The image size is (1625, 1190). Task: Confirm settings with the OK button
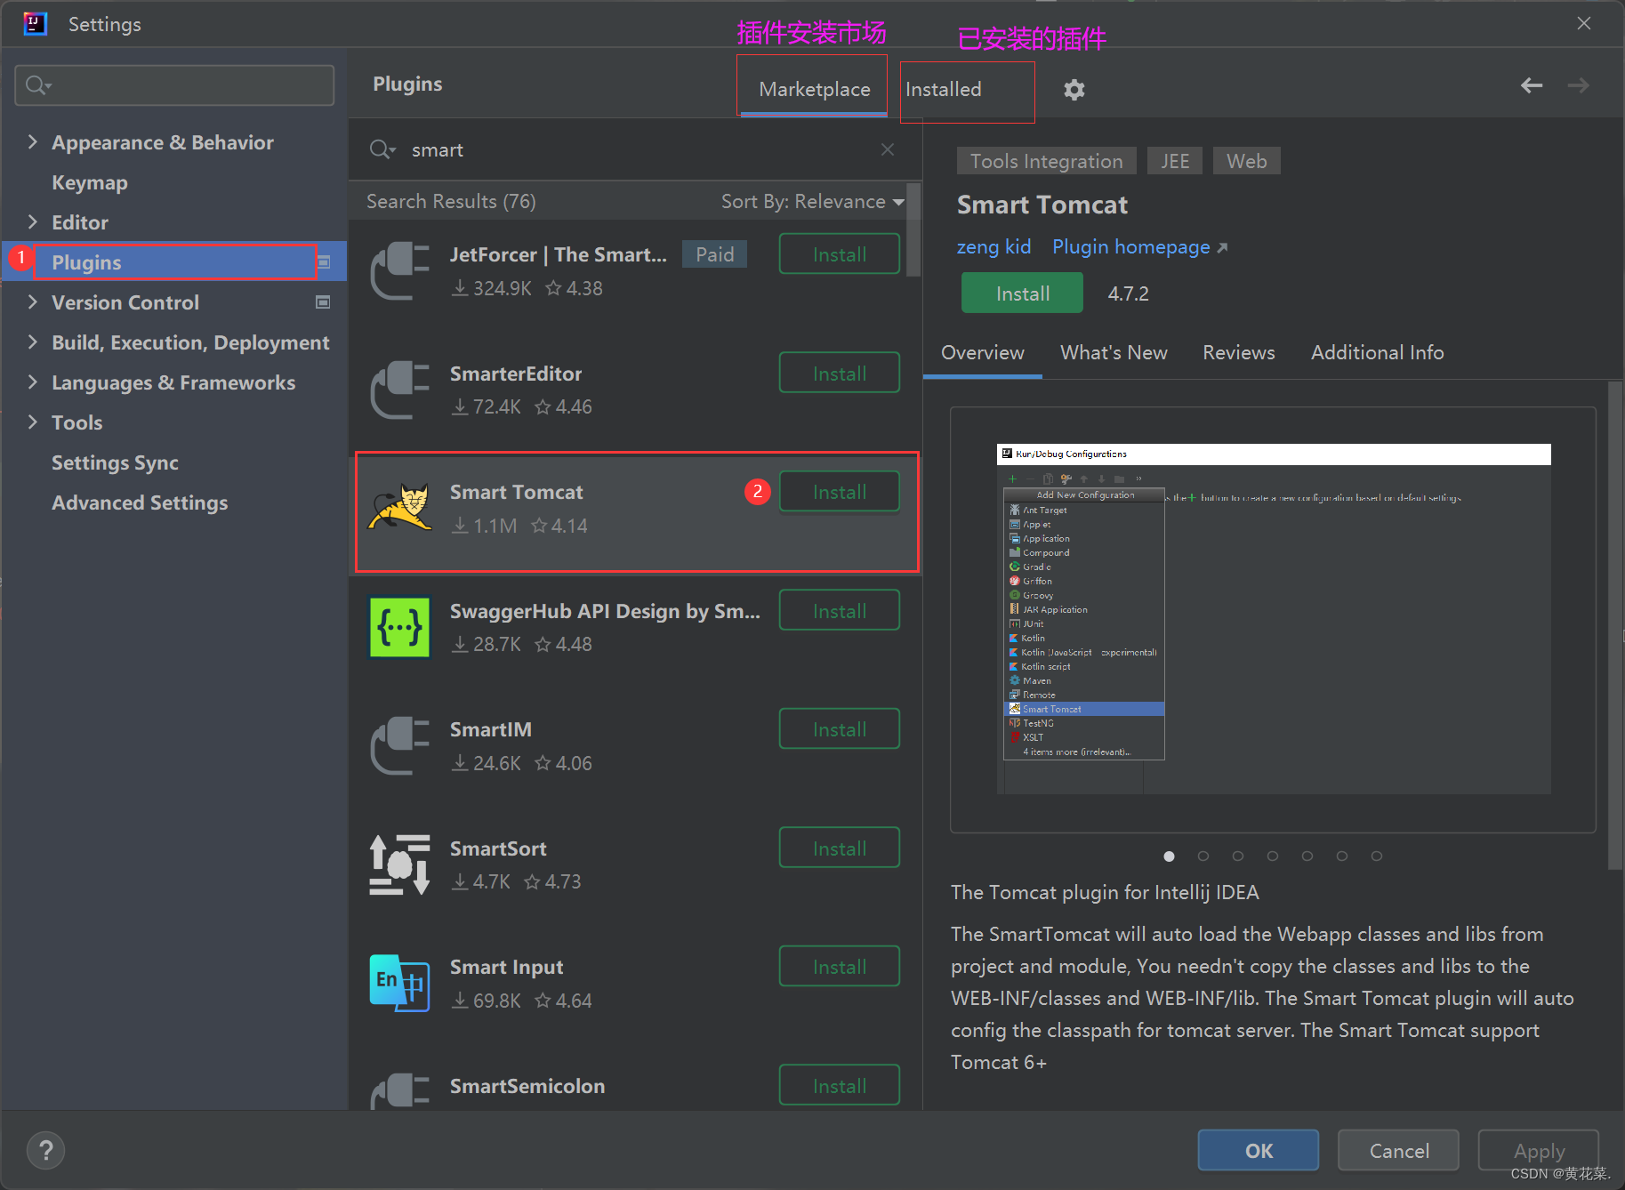[1259, 1151]
